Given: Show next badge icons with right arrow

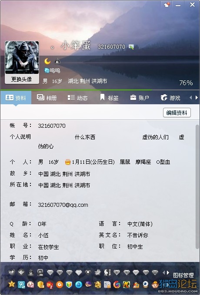Looking at the screenshot, I should 168,272.
